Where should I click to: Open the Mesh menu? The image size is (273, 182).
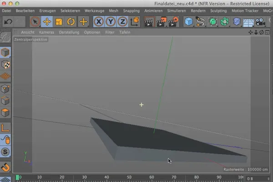(x=113, y=11)
